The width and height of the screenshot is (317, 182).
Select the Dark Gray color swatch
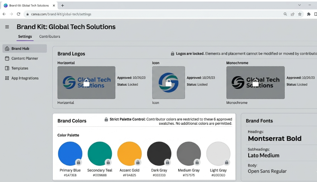click(x=159, y=154)
